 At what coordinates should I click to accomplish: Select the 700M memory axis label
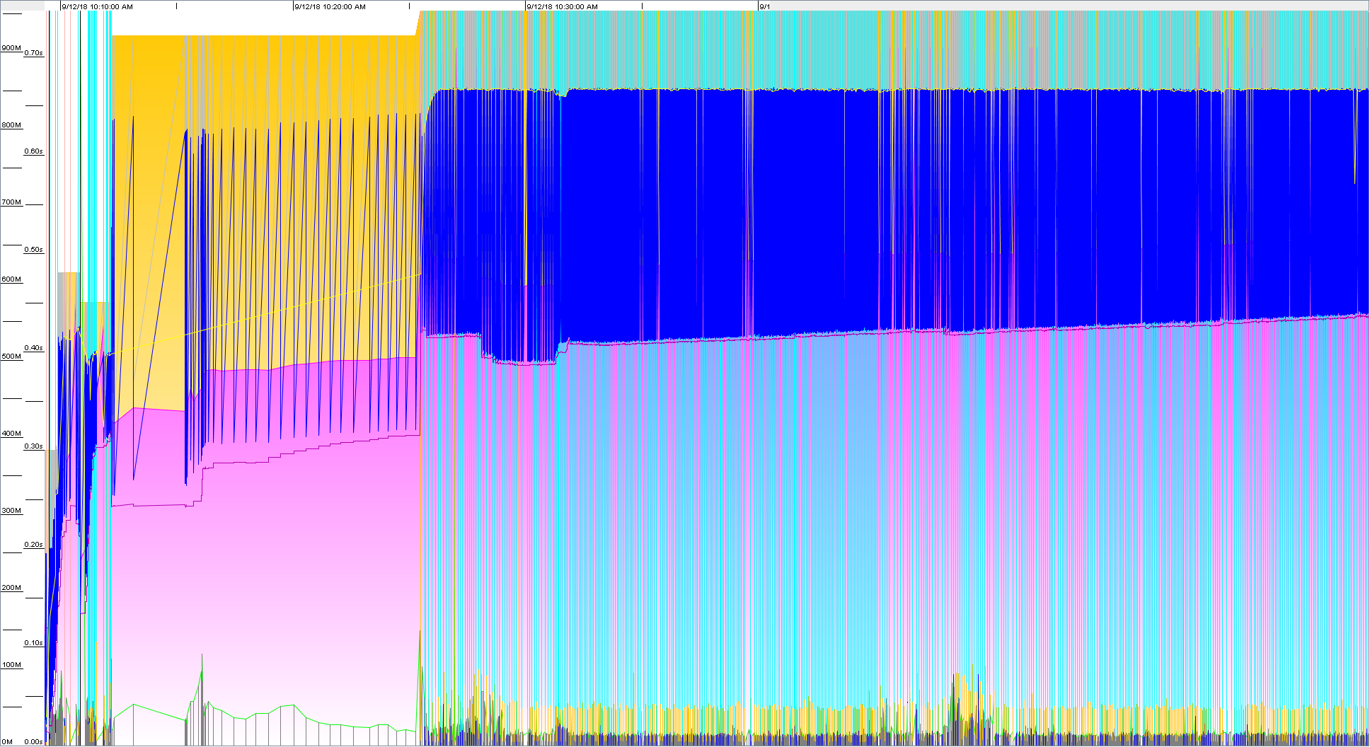11,202
